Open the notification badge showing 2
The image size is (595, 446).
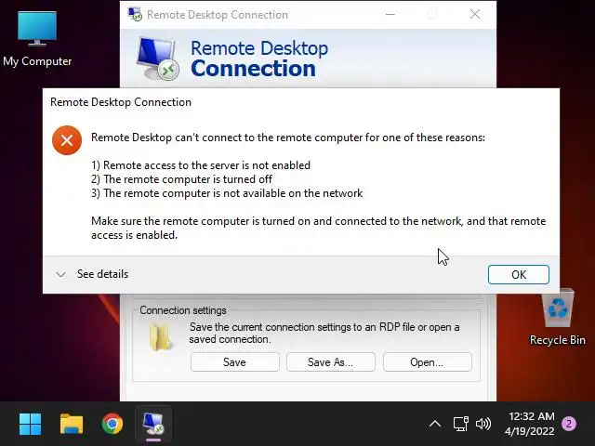tap(568, 424)
